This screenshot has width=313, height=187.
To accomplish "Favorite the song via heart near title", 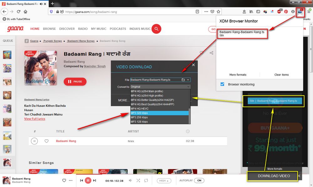I will [x=202, y=53].
